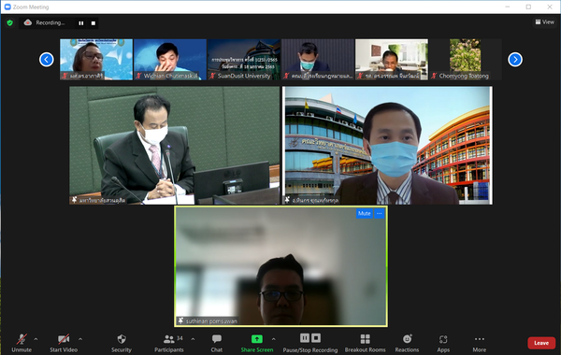The image size is (561, 355).
Task: Open the Apps panel
Action: pos(443,343)
